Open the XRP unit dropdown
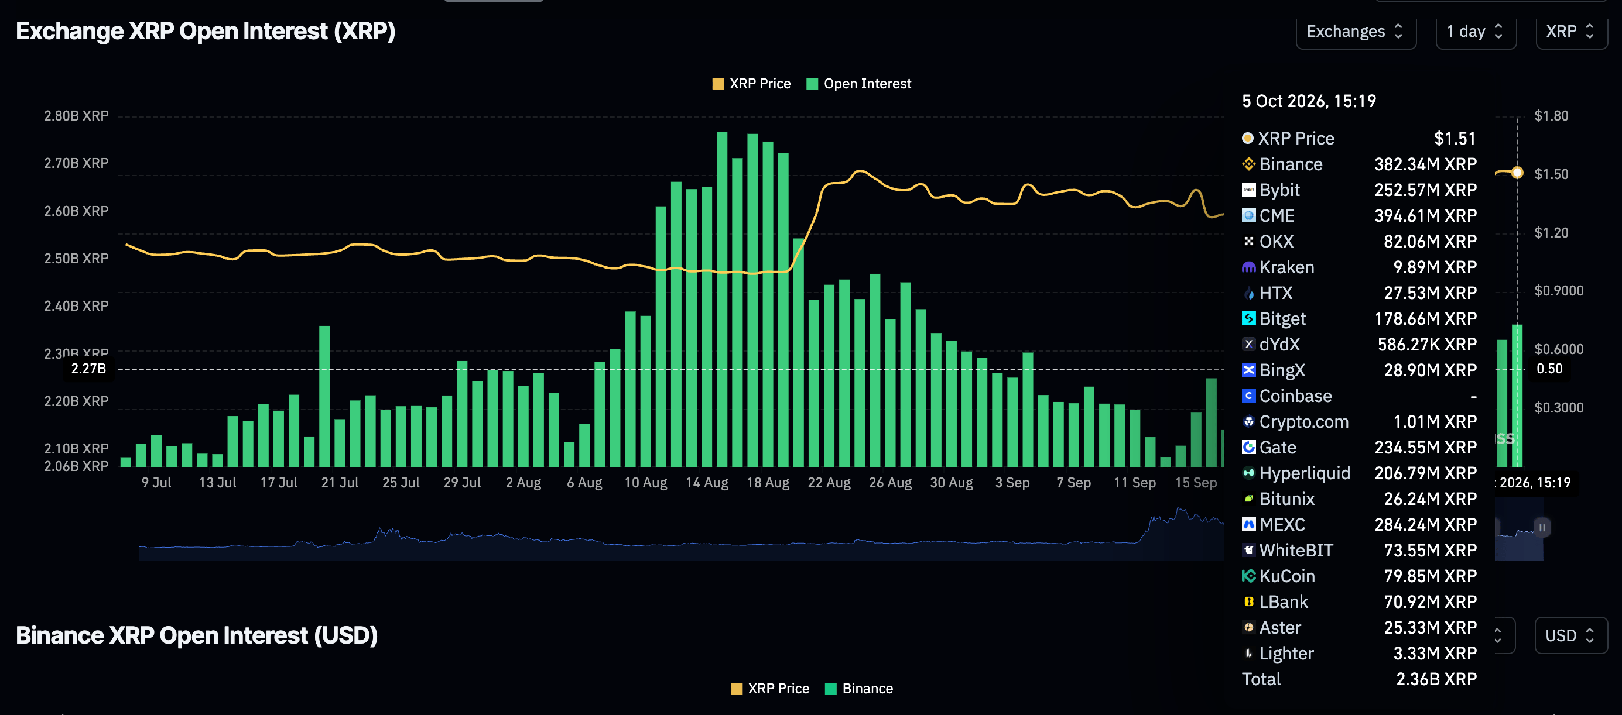This screenshot has height=715, width=1622. [x=1570, y=32]
